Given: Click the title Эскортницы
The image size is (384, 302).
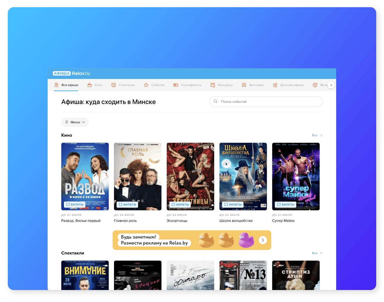Looking at the screenshot, I should click(x=177, y=221).
